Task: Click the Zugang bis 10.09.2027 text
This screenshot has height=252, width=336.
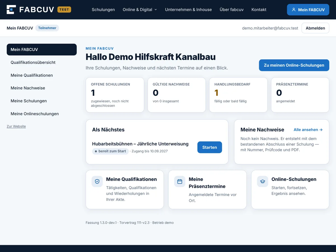Action: pyautogui.click(x=150, y=151)
